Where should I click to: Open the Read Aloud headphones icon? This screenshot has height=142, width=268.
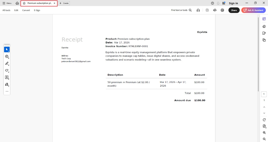tap(198, 10)
